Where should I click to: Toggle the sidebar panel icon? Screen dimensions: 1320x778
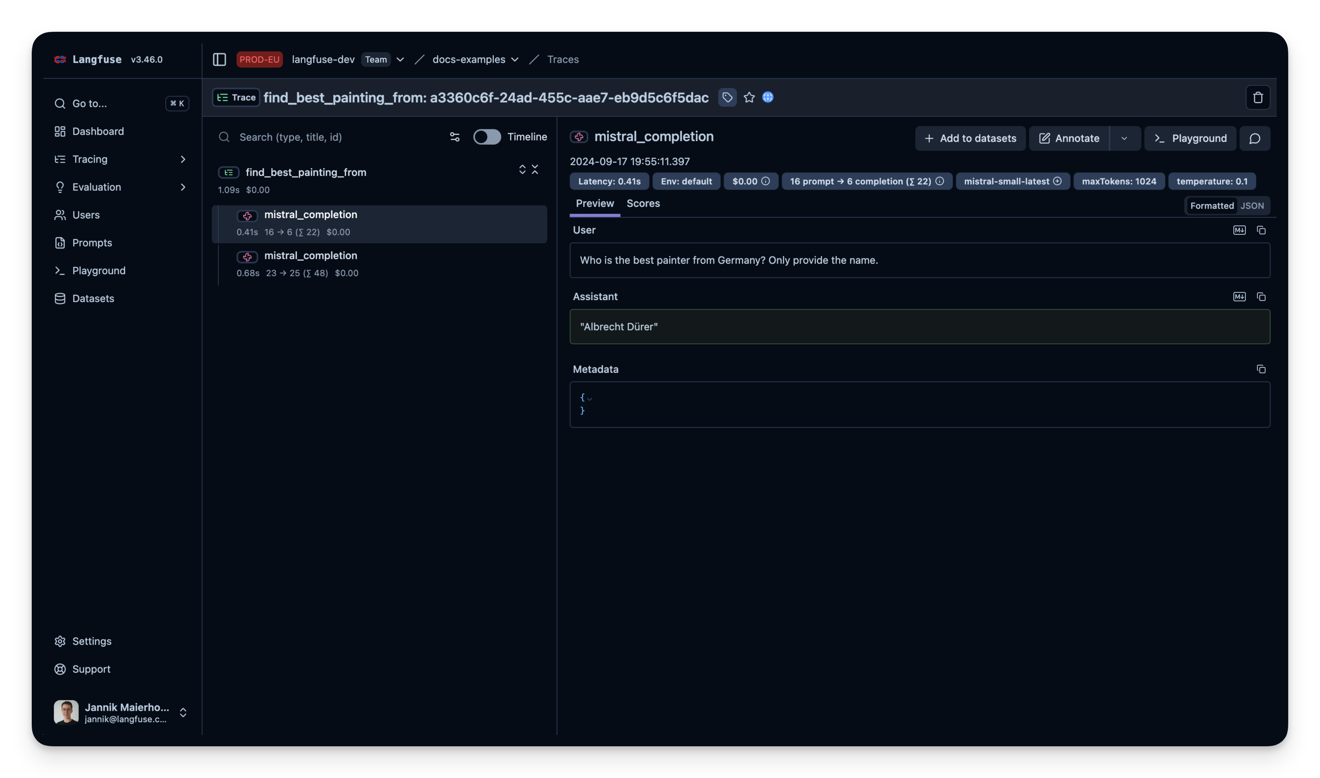[x=219, y=60]
